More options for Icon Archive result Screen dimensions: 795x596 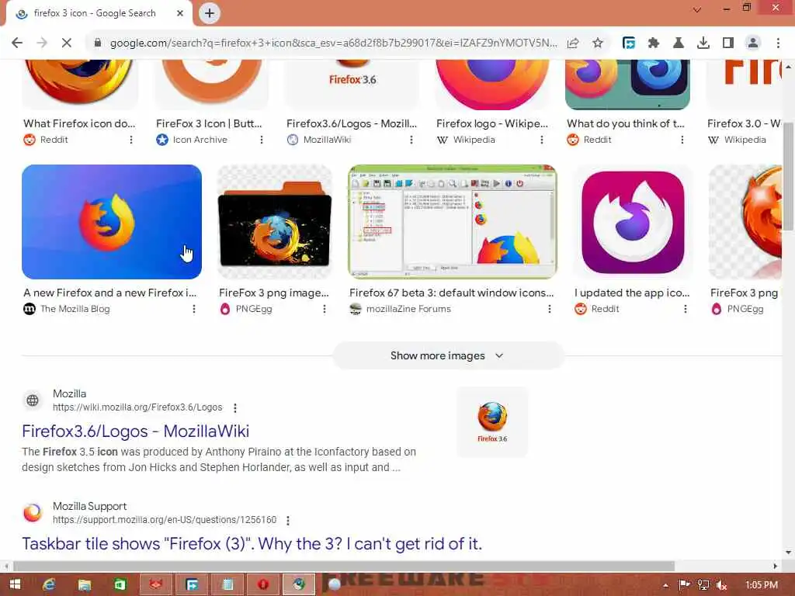click(x=262, y=140)
